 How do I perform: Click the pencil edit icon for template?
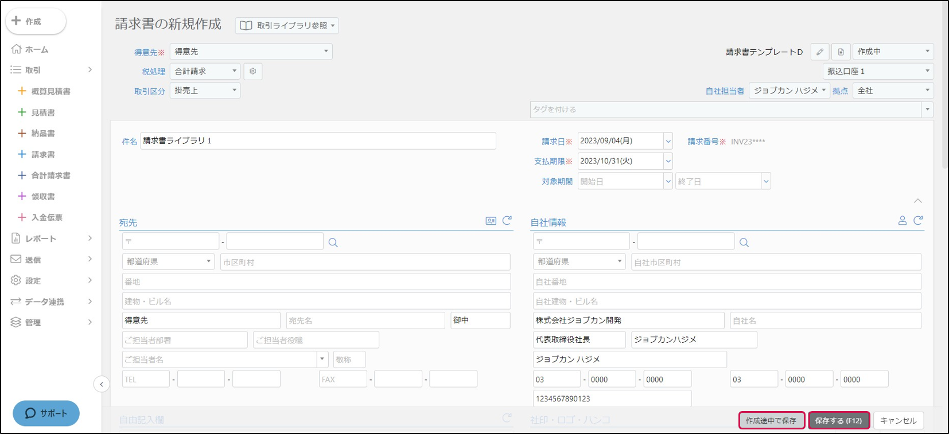tap(820, 52)
